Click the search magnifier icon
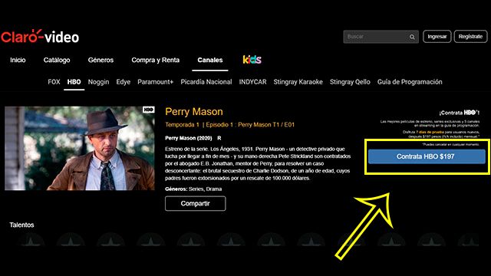Screen dimensions: 491x276 [x=412, y=37]
